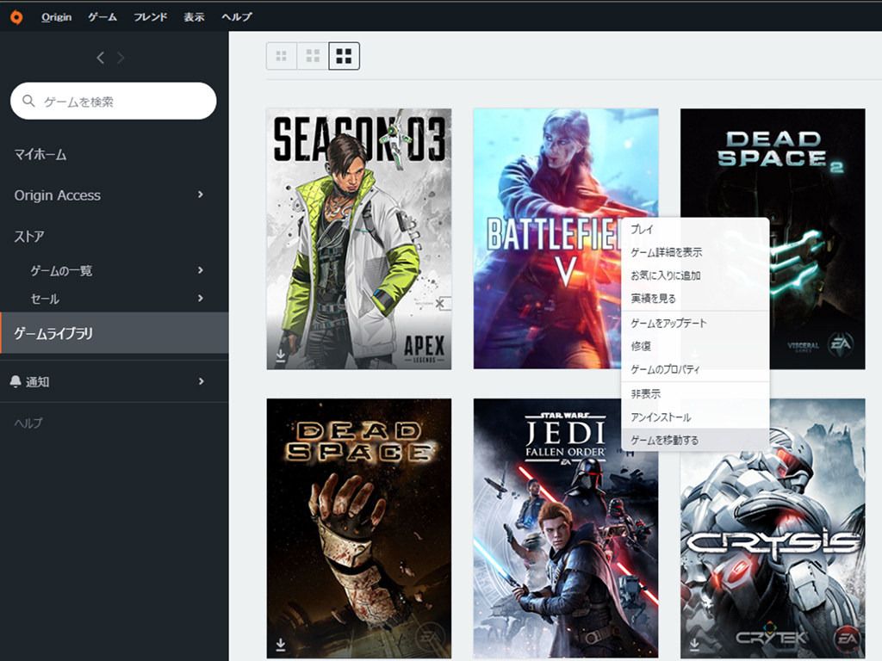Expand the Origin Access submenu

click(x=200, y=195)
